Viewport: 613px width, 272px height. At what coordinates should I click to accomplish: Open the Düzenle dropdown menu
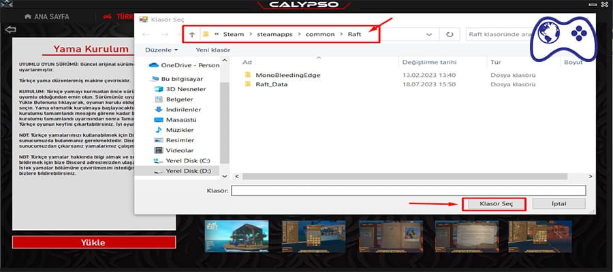(x=160, y=50)
